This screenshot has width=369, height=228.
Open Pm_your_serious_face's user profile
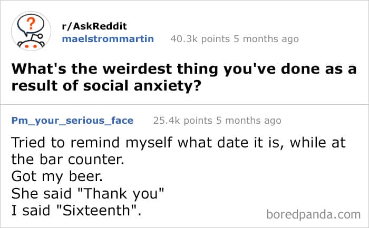[x=72, y=121]
